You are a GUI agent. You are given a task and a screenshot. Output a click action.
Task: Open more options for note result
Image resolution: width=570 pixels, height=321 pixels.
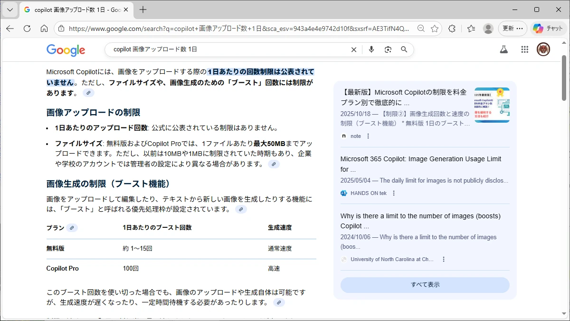coord(368,136)
